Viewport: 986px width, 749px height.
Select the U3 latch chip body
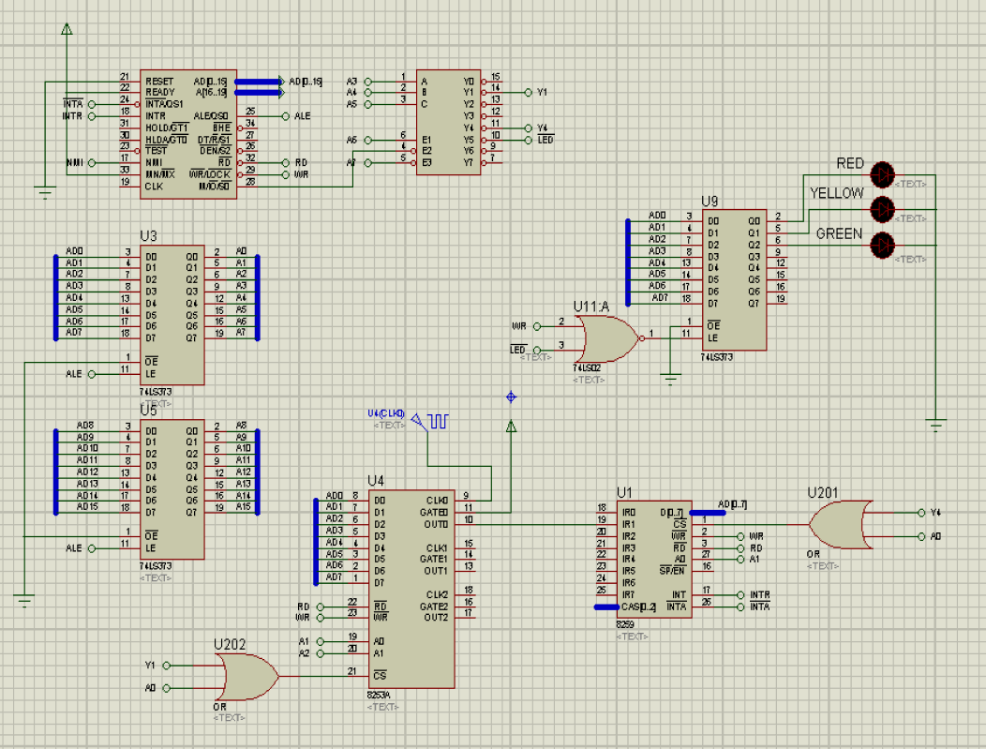point(172,315)
